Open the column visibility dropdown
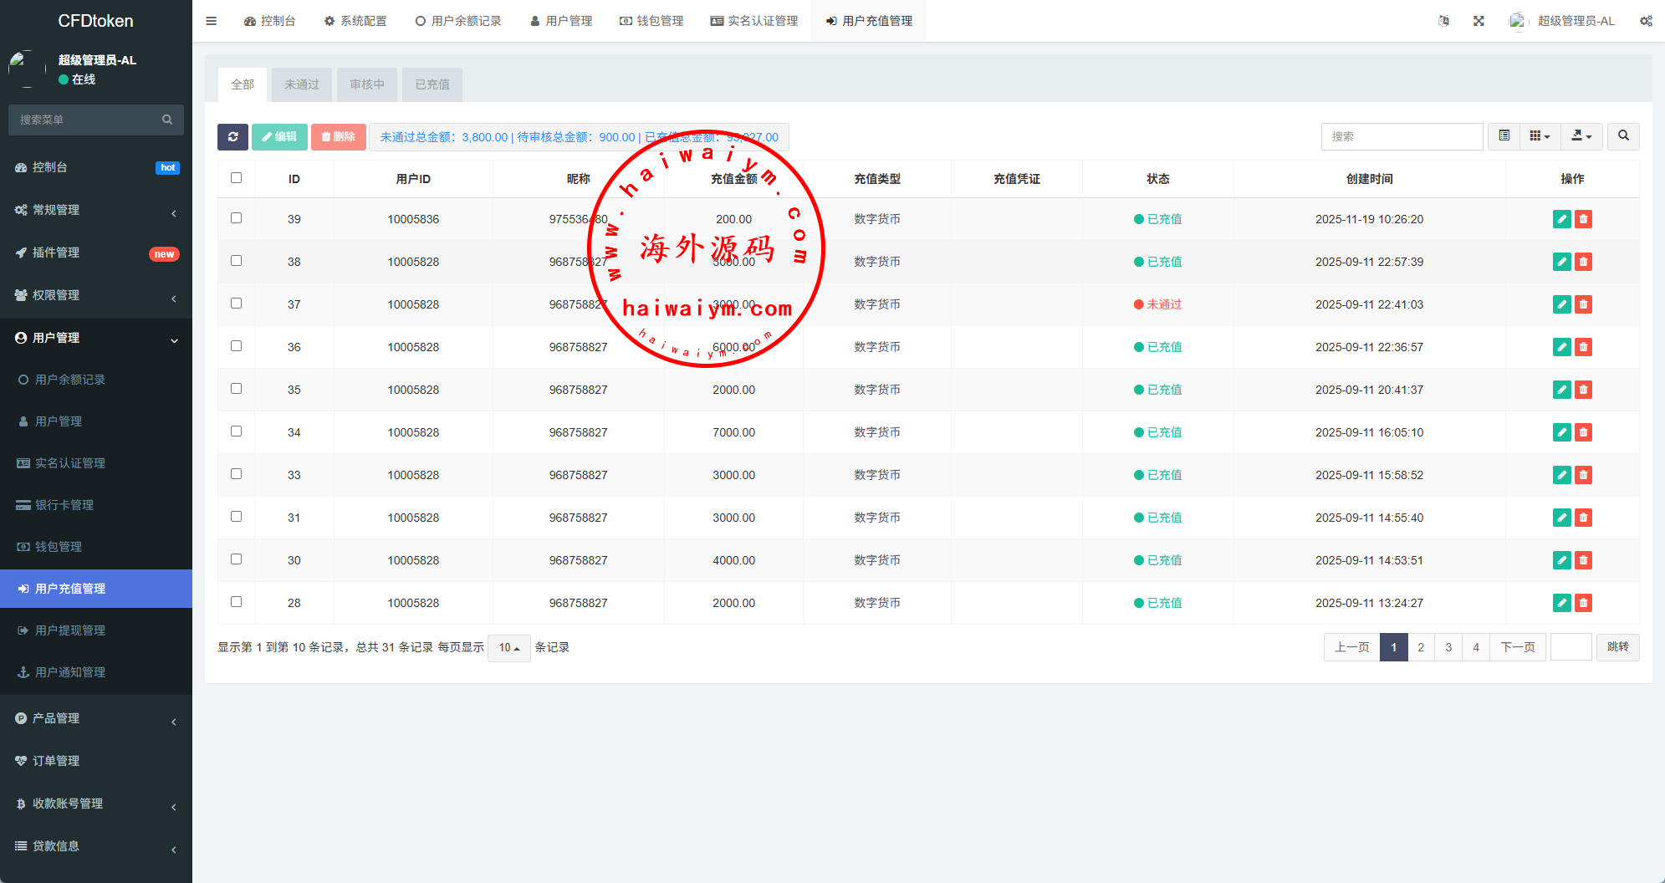 tap(1540, 136)
